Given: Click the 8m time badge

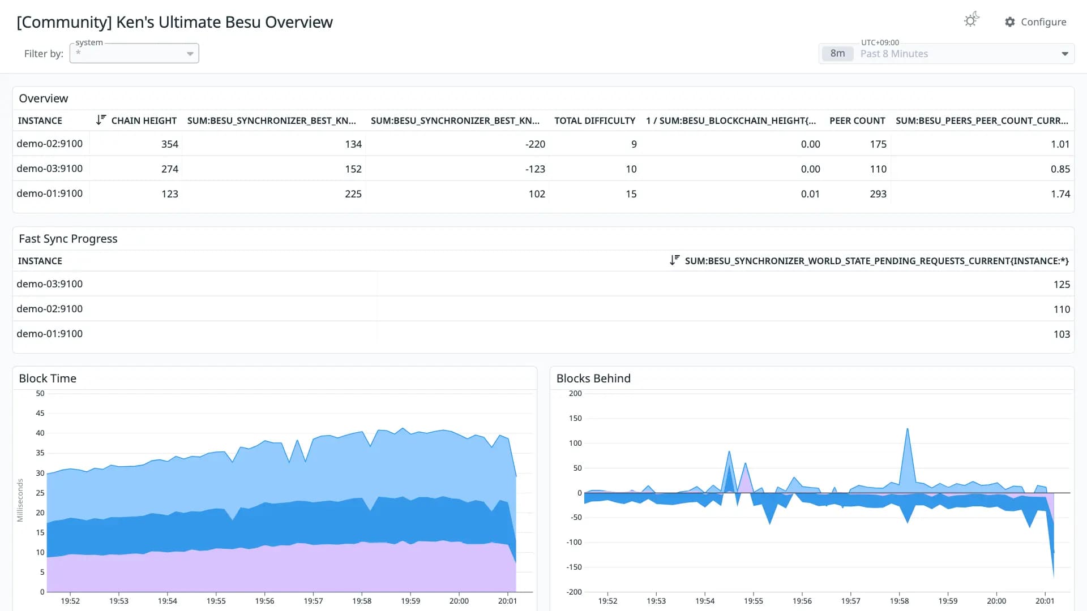Looking at the screenshot, I should (x=837, y=54).
